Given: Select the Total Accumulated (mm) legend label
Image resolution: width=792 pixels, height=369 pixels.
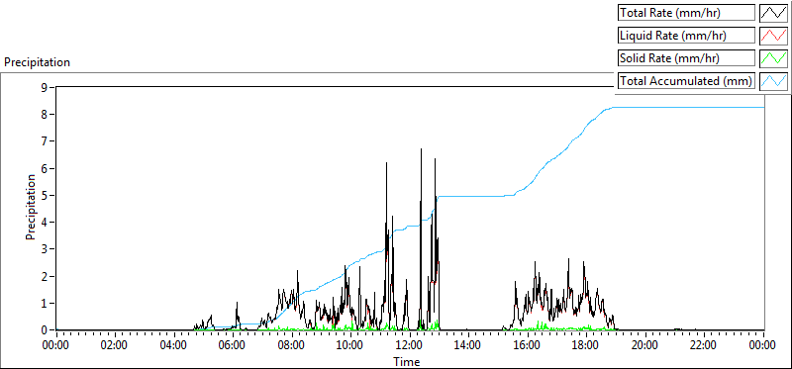Looking at the screenshot, I should coord(686,81).
